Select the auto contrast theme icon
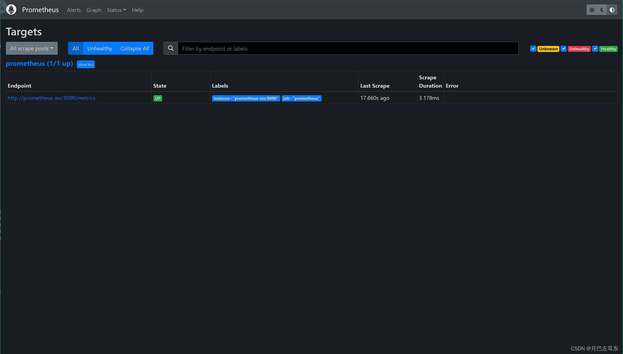This screenshot has height=354, width=623. [612, 10]
